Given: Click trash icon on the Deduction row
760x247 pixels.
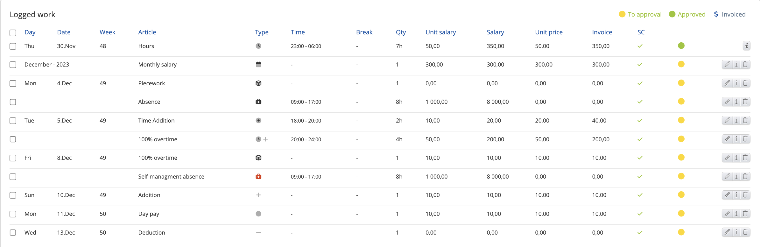Looking at the screenshot, I should coord(745,232).
